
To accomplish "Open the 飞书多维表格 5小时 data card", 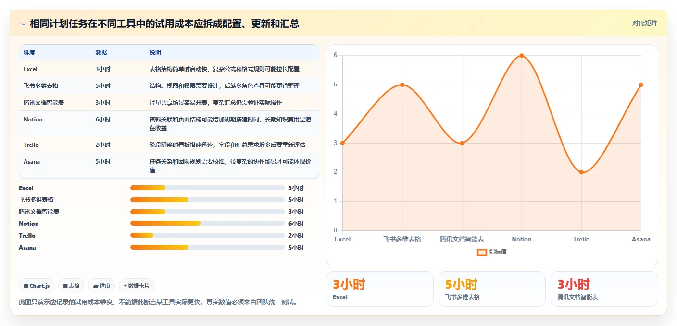I will pos(492,289).
